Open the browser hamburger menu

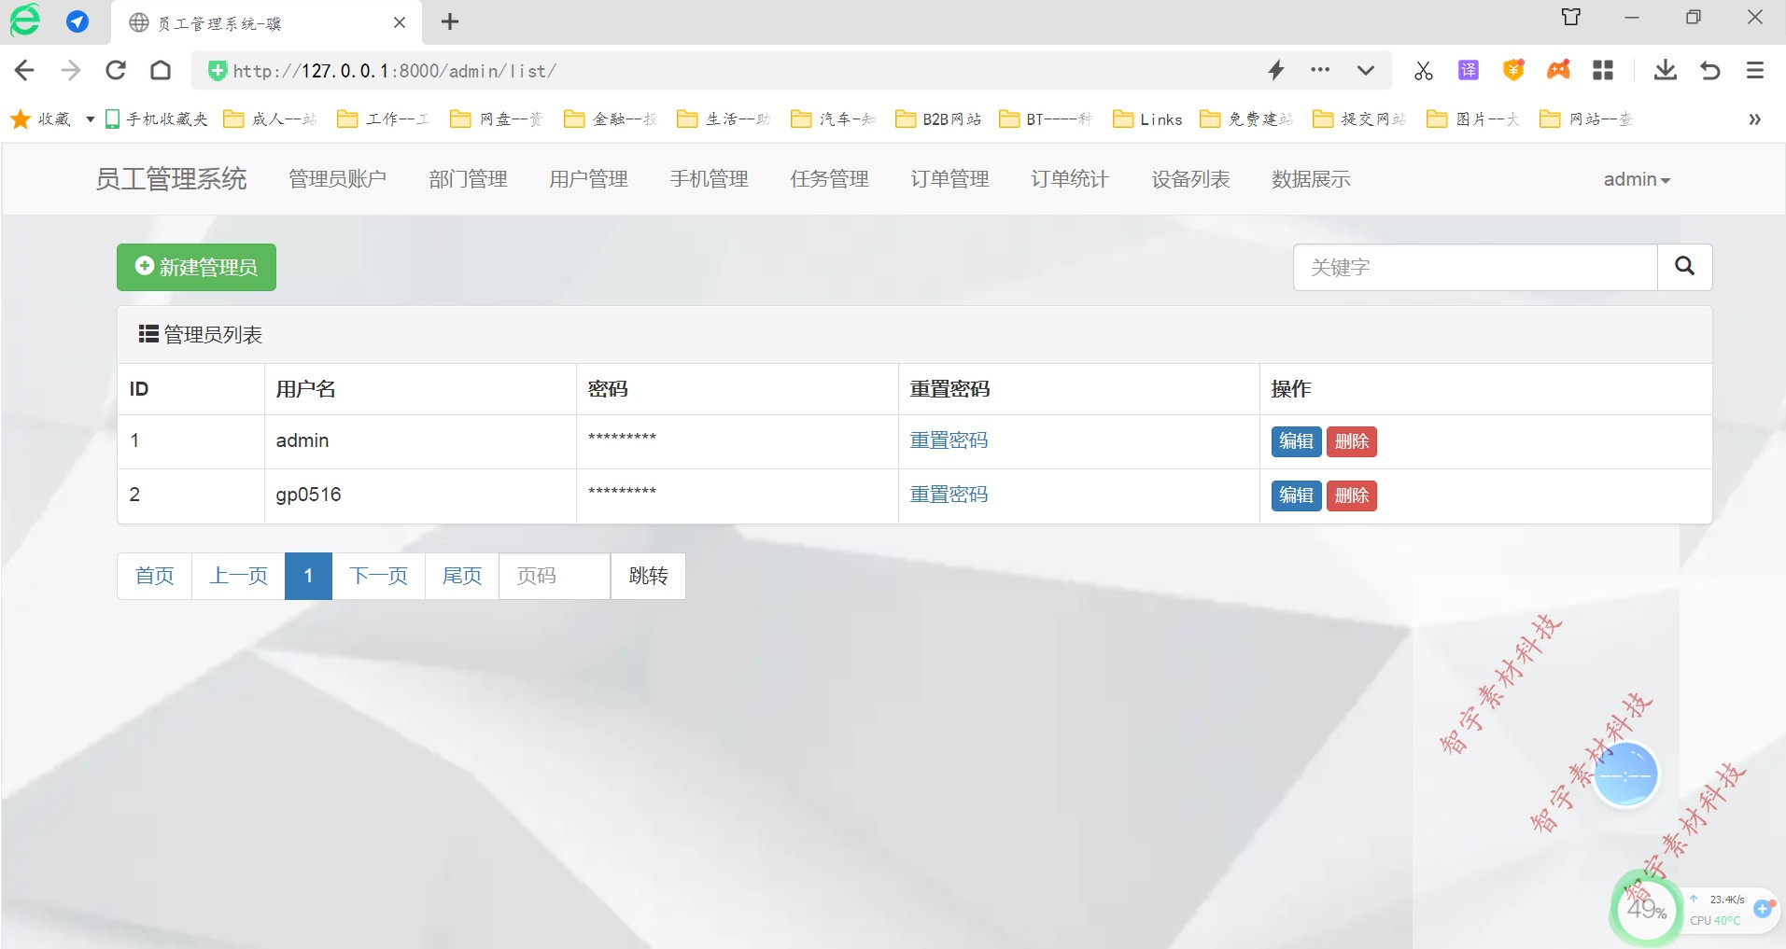pos(1755,70)
